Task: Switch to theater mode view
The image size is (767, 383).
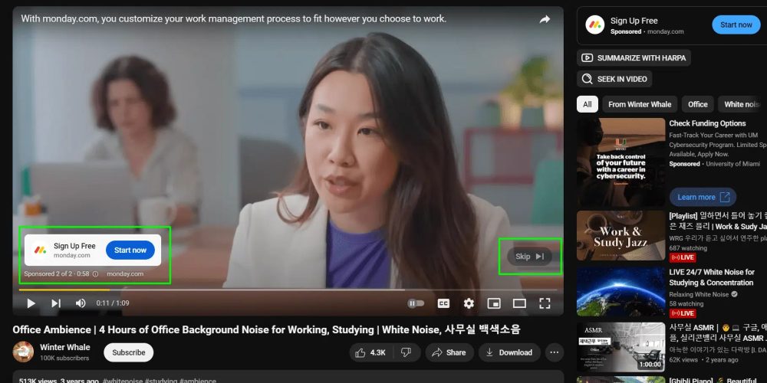Action: click(x=519, y=303)
